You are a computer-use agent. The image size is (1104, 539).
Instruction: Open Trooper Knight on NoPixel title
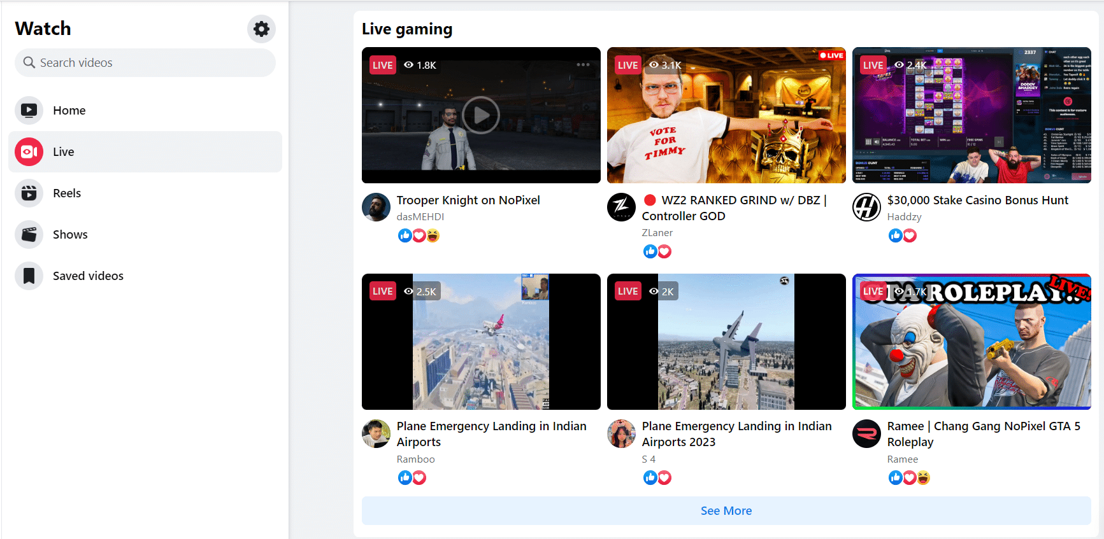click(468, 200)
